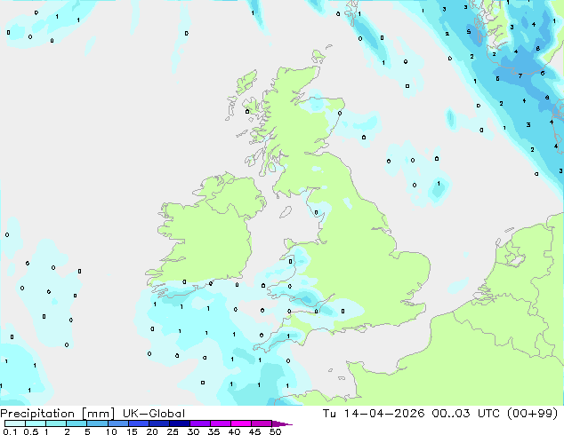Click legend swatch between 0.5 and 1
The height and width of the screenshot is (435, 564).
point(36,423)
